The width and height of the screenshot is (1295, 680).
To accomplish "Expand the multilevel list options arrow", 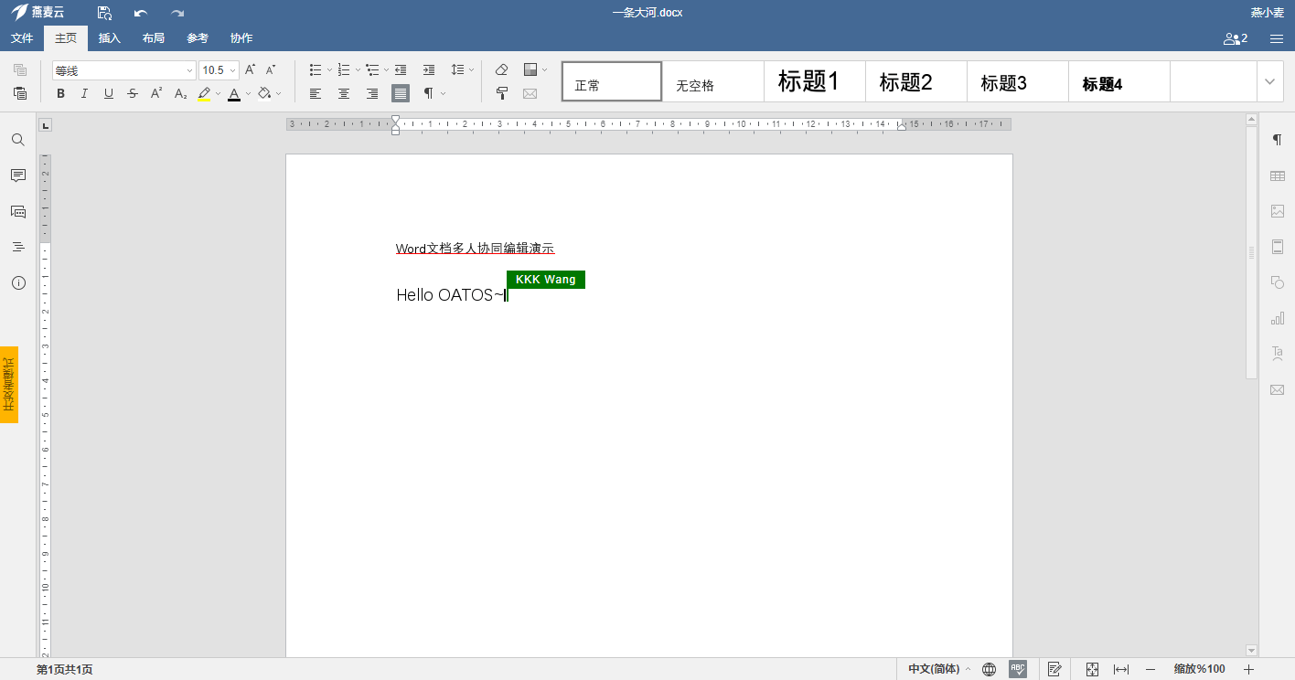I will (386, 69).
